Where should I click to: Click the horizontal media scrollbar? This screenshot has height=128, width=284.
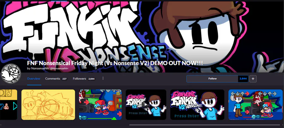click(x=204, y=125)
